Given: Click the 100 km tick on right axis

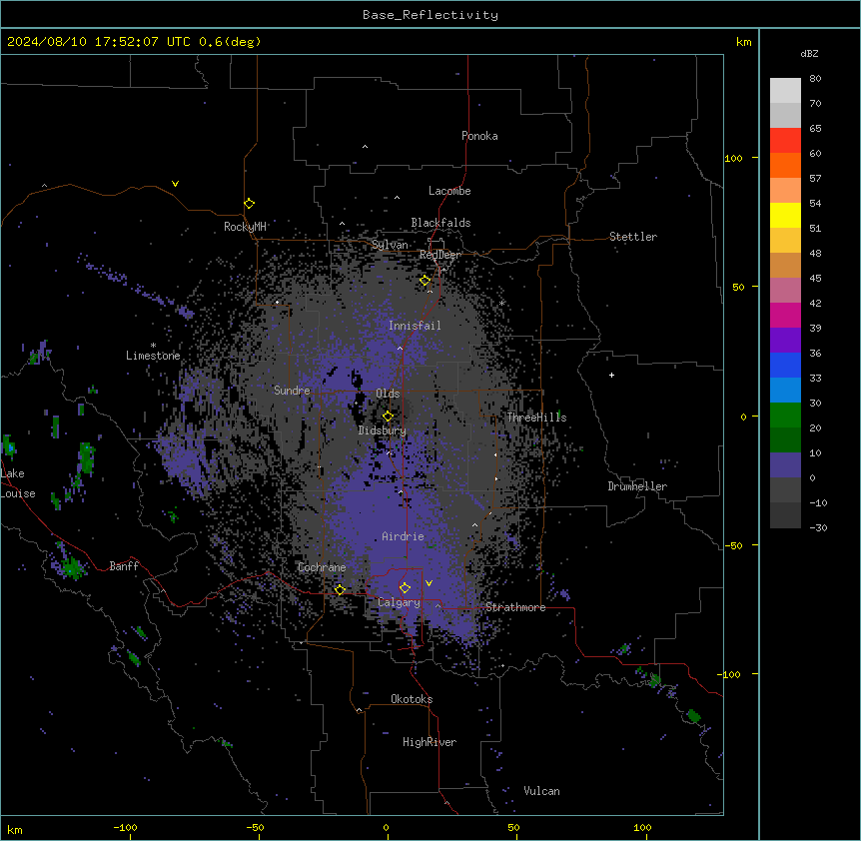Looking at the screenshot, I should click(x=733, y=158).
